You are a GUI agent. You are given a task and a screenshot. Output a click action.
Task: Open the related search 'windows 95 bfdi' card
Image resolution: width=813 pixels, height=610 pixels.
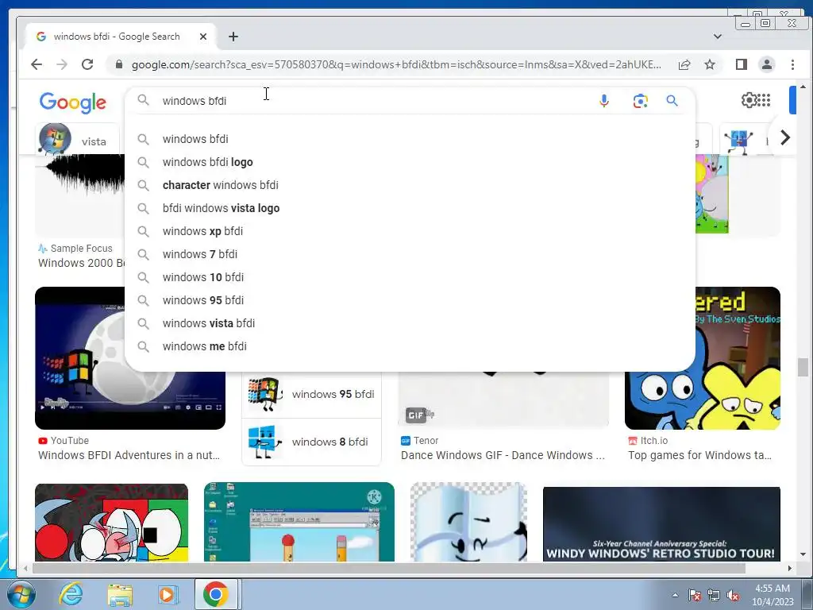click(311, 394)
